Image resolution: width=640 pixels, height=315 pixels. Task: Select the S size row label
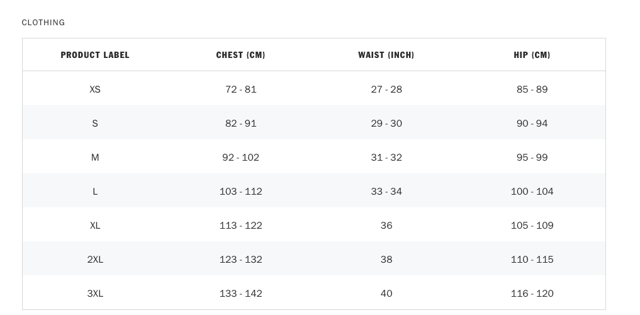coord(95,123)
